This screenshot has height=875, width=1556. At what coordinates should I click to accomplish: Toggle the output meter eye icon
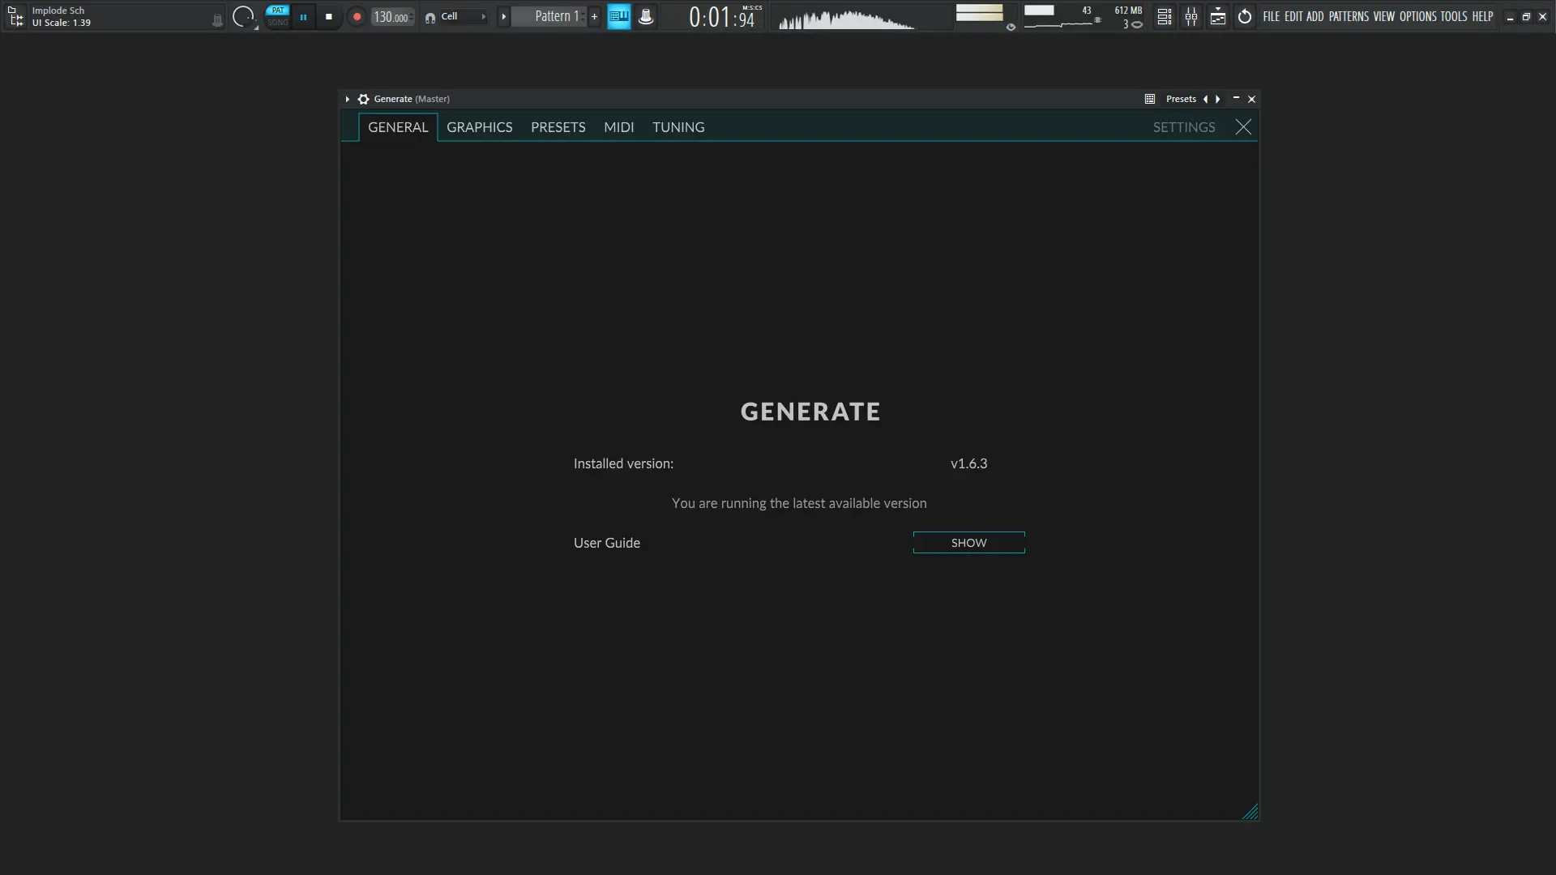[1011, 27]
